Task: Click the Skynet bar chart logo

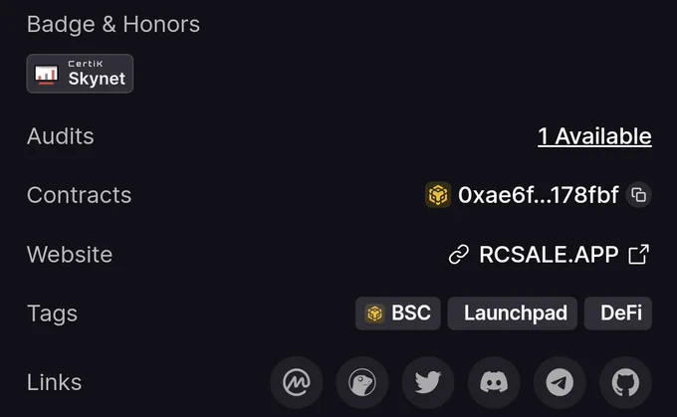Action: point(46,75)
